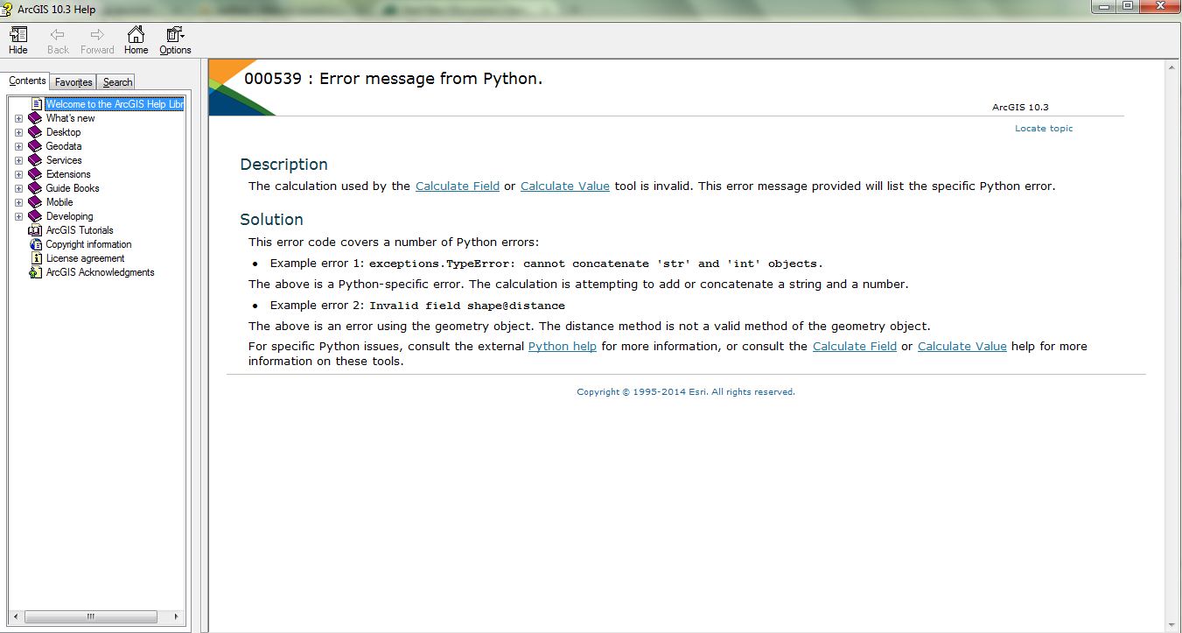Click the License agreement page icon

pos(37,258)
